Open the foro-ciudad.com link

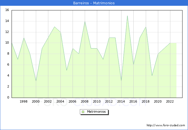(x=166, y=125)
